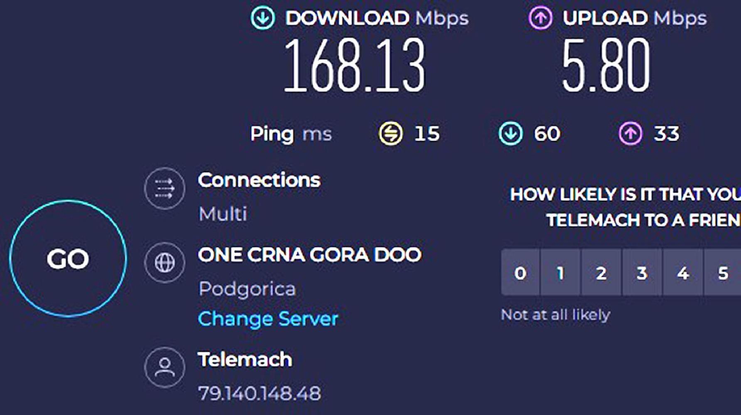
Task: Click the upload latency icon next to 33
Action: pyautogui.click(x=631, y=134)
